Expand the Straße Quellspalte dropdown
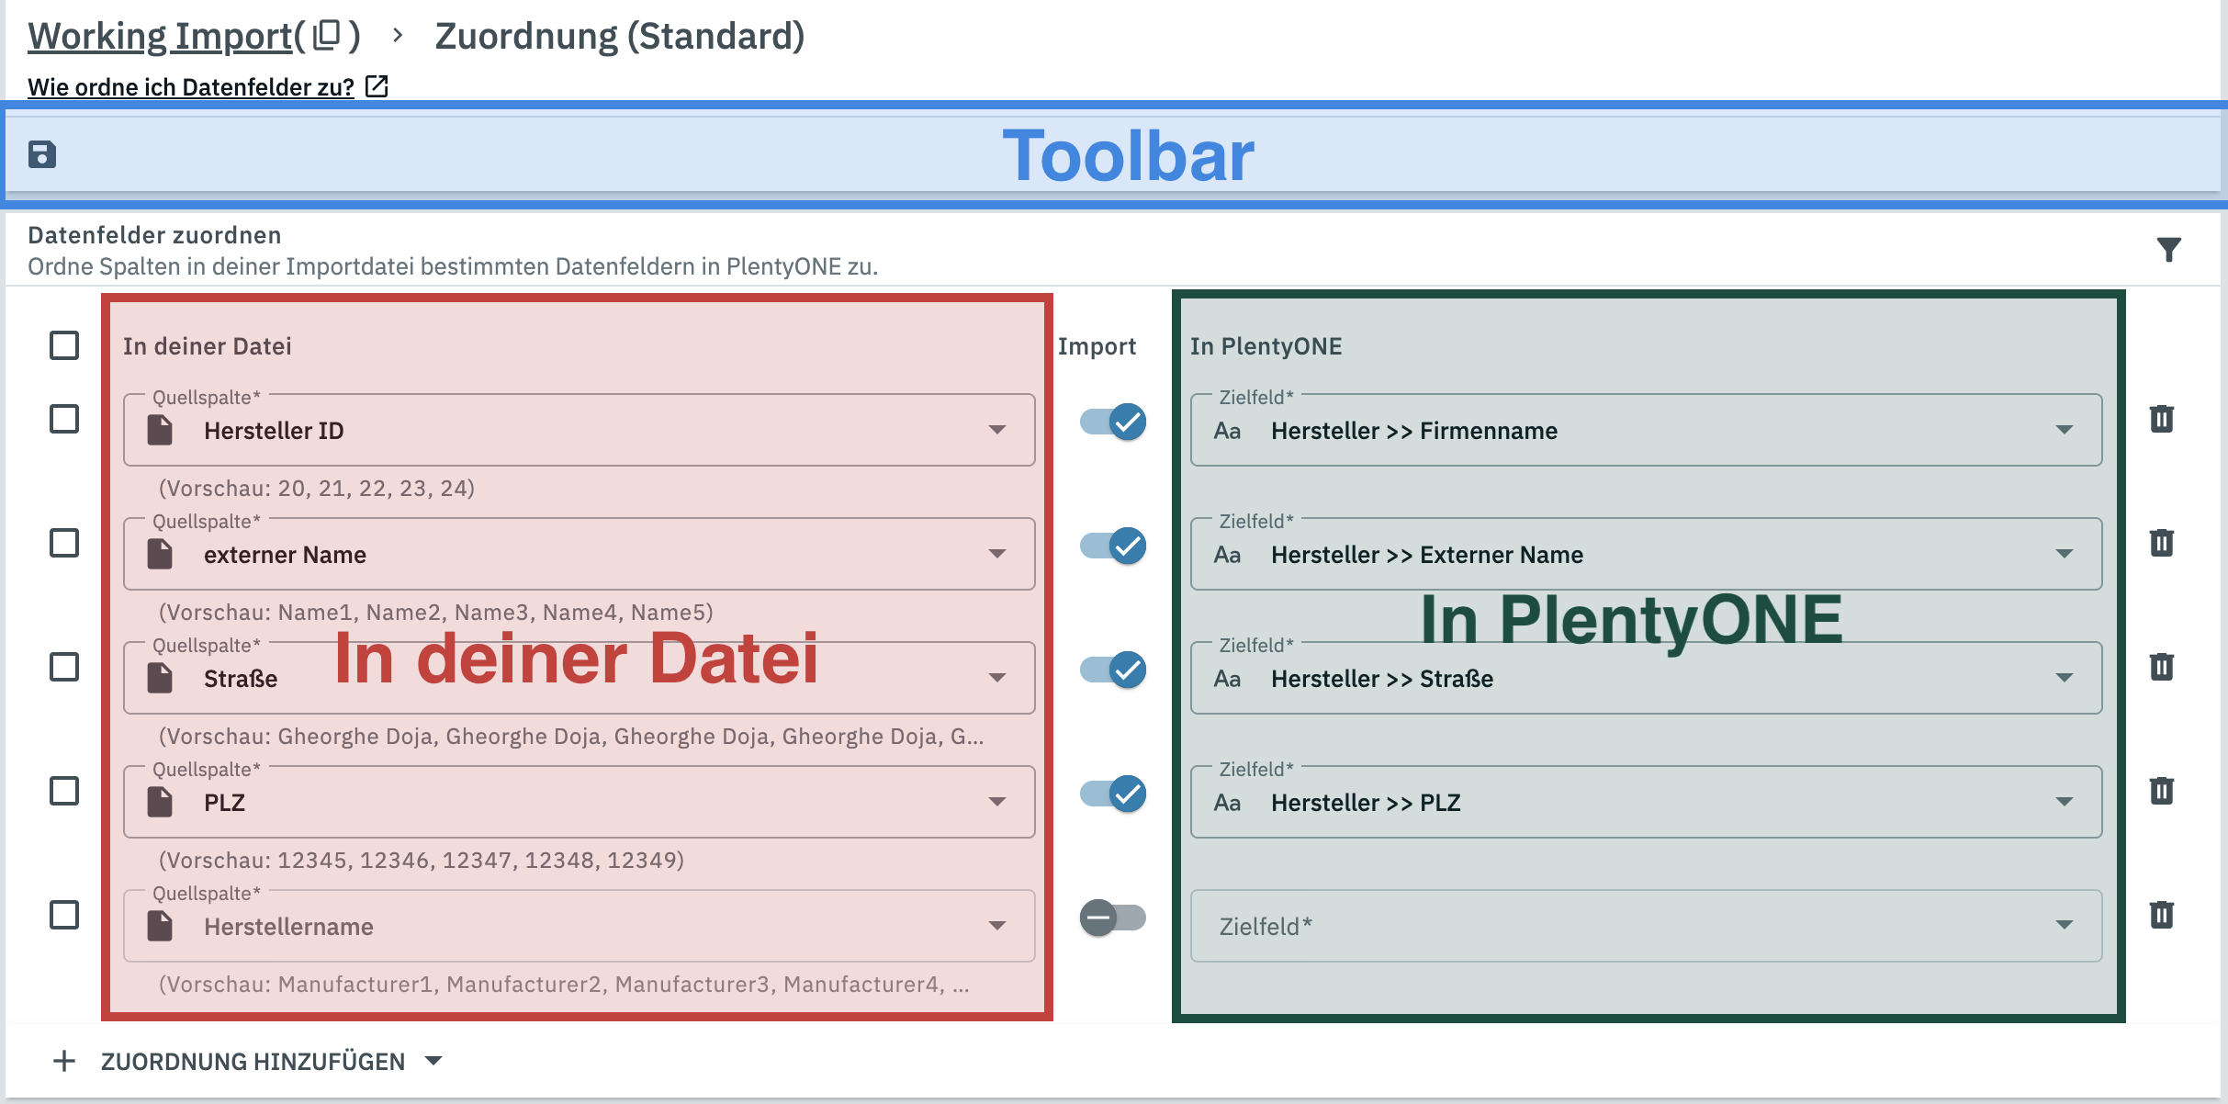The height and width of the screenshot is (1104, 2228). 996,678
